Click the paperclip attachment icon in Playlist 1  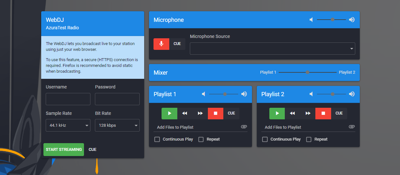(x=244, y=127)
